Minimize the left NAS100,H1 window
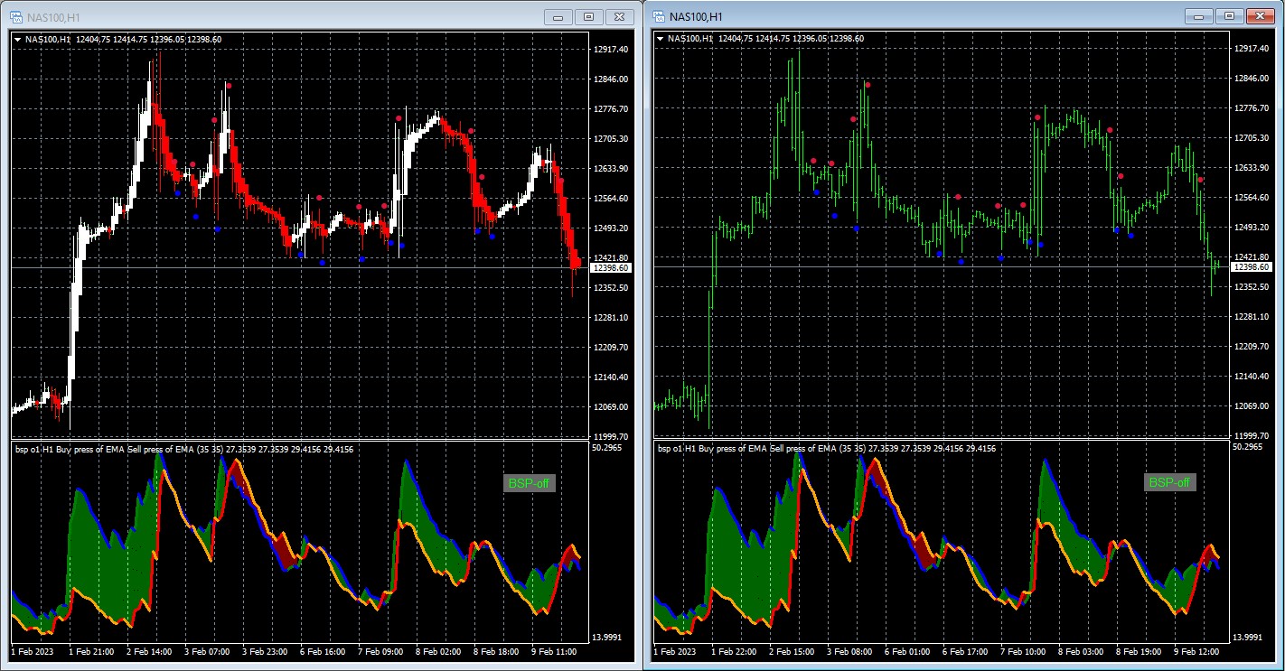 click(558, 16)
